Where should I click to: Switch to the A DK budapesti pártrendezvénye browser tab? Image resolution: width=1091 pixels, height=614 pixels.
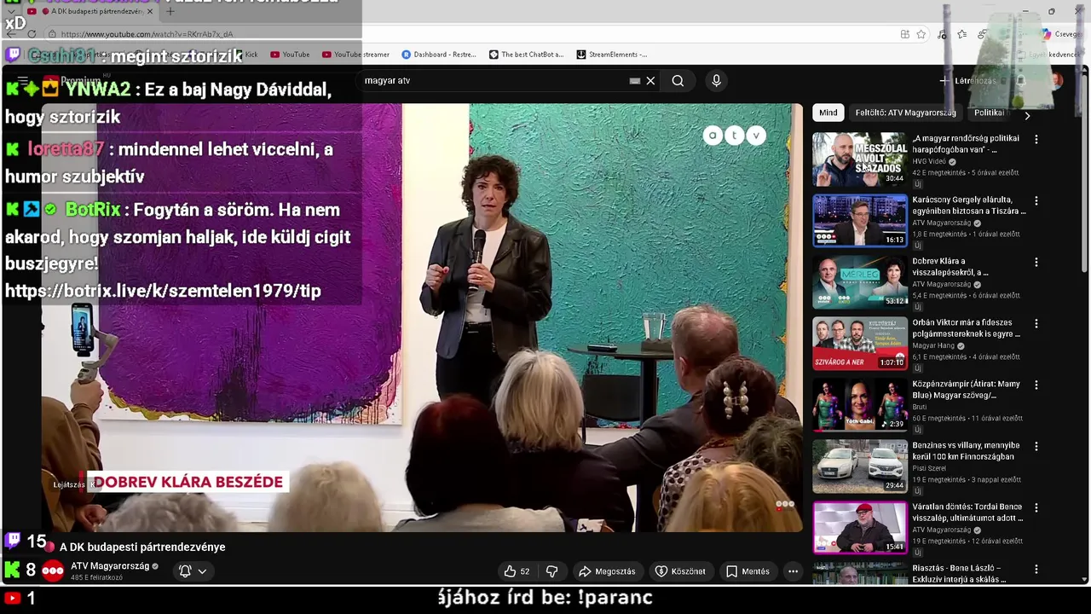point(92,11)
